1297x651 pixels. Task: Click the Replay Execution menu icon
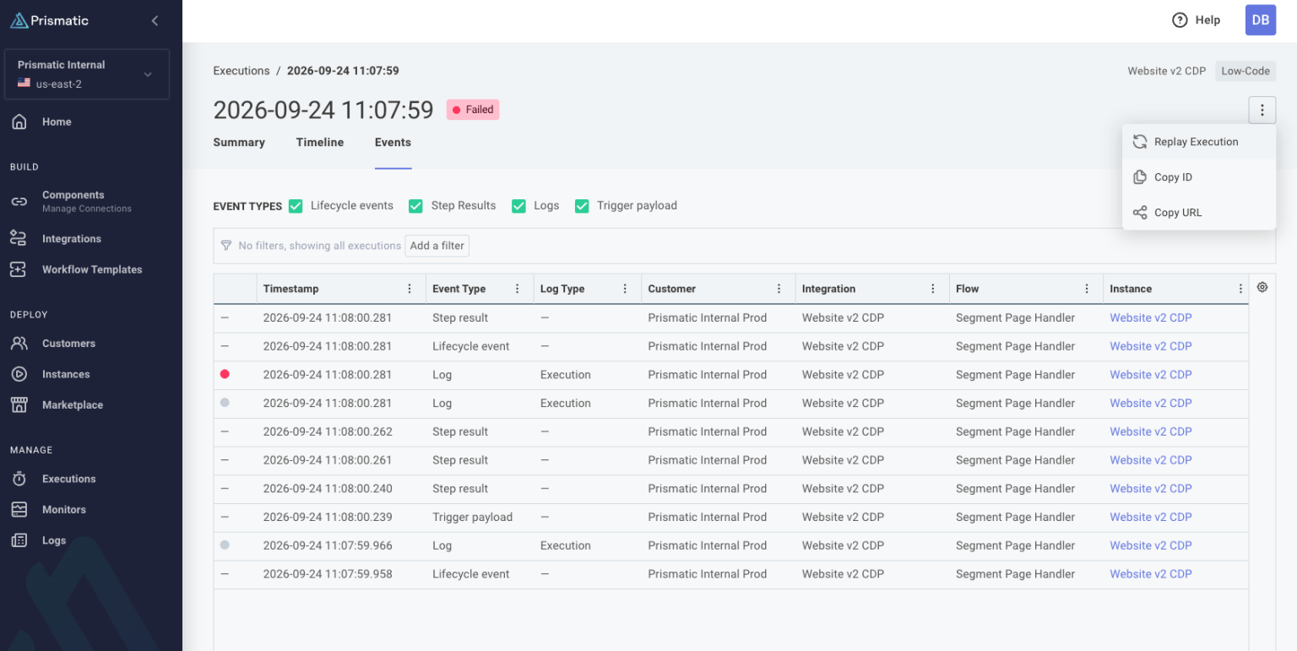[x=1140, y=142]
